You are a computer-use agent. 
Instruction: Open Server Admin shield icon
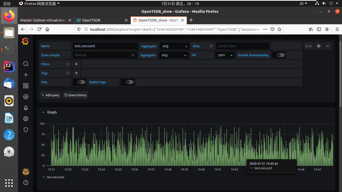click(x=26, y=130)
